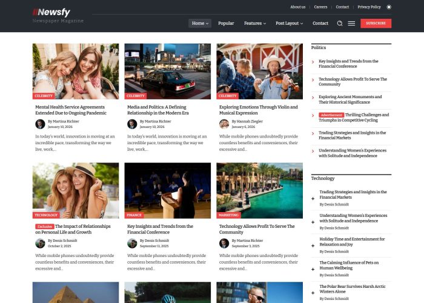Expand plus beside Holiday Time and Entertainment
Screen dimensions: 424x303
tap(313, 245)
